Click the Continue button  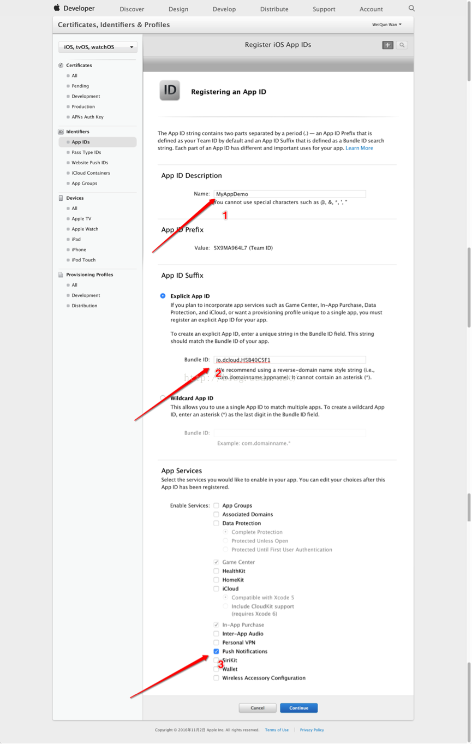coord(298,708)
